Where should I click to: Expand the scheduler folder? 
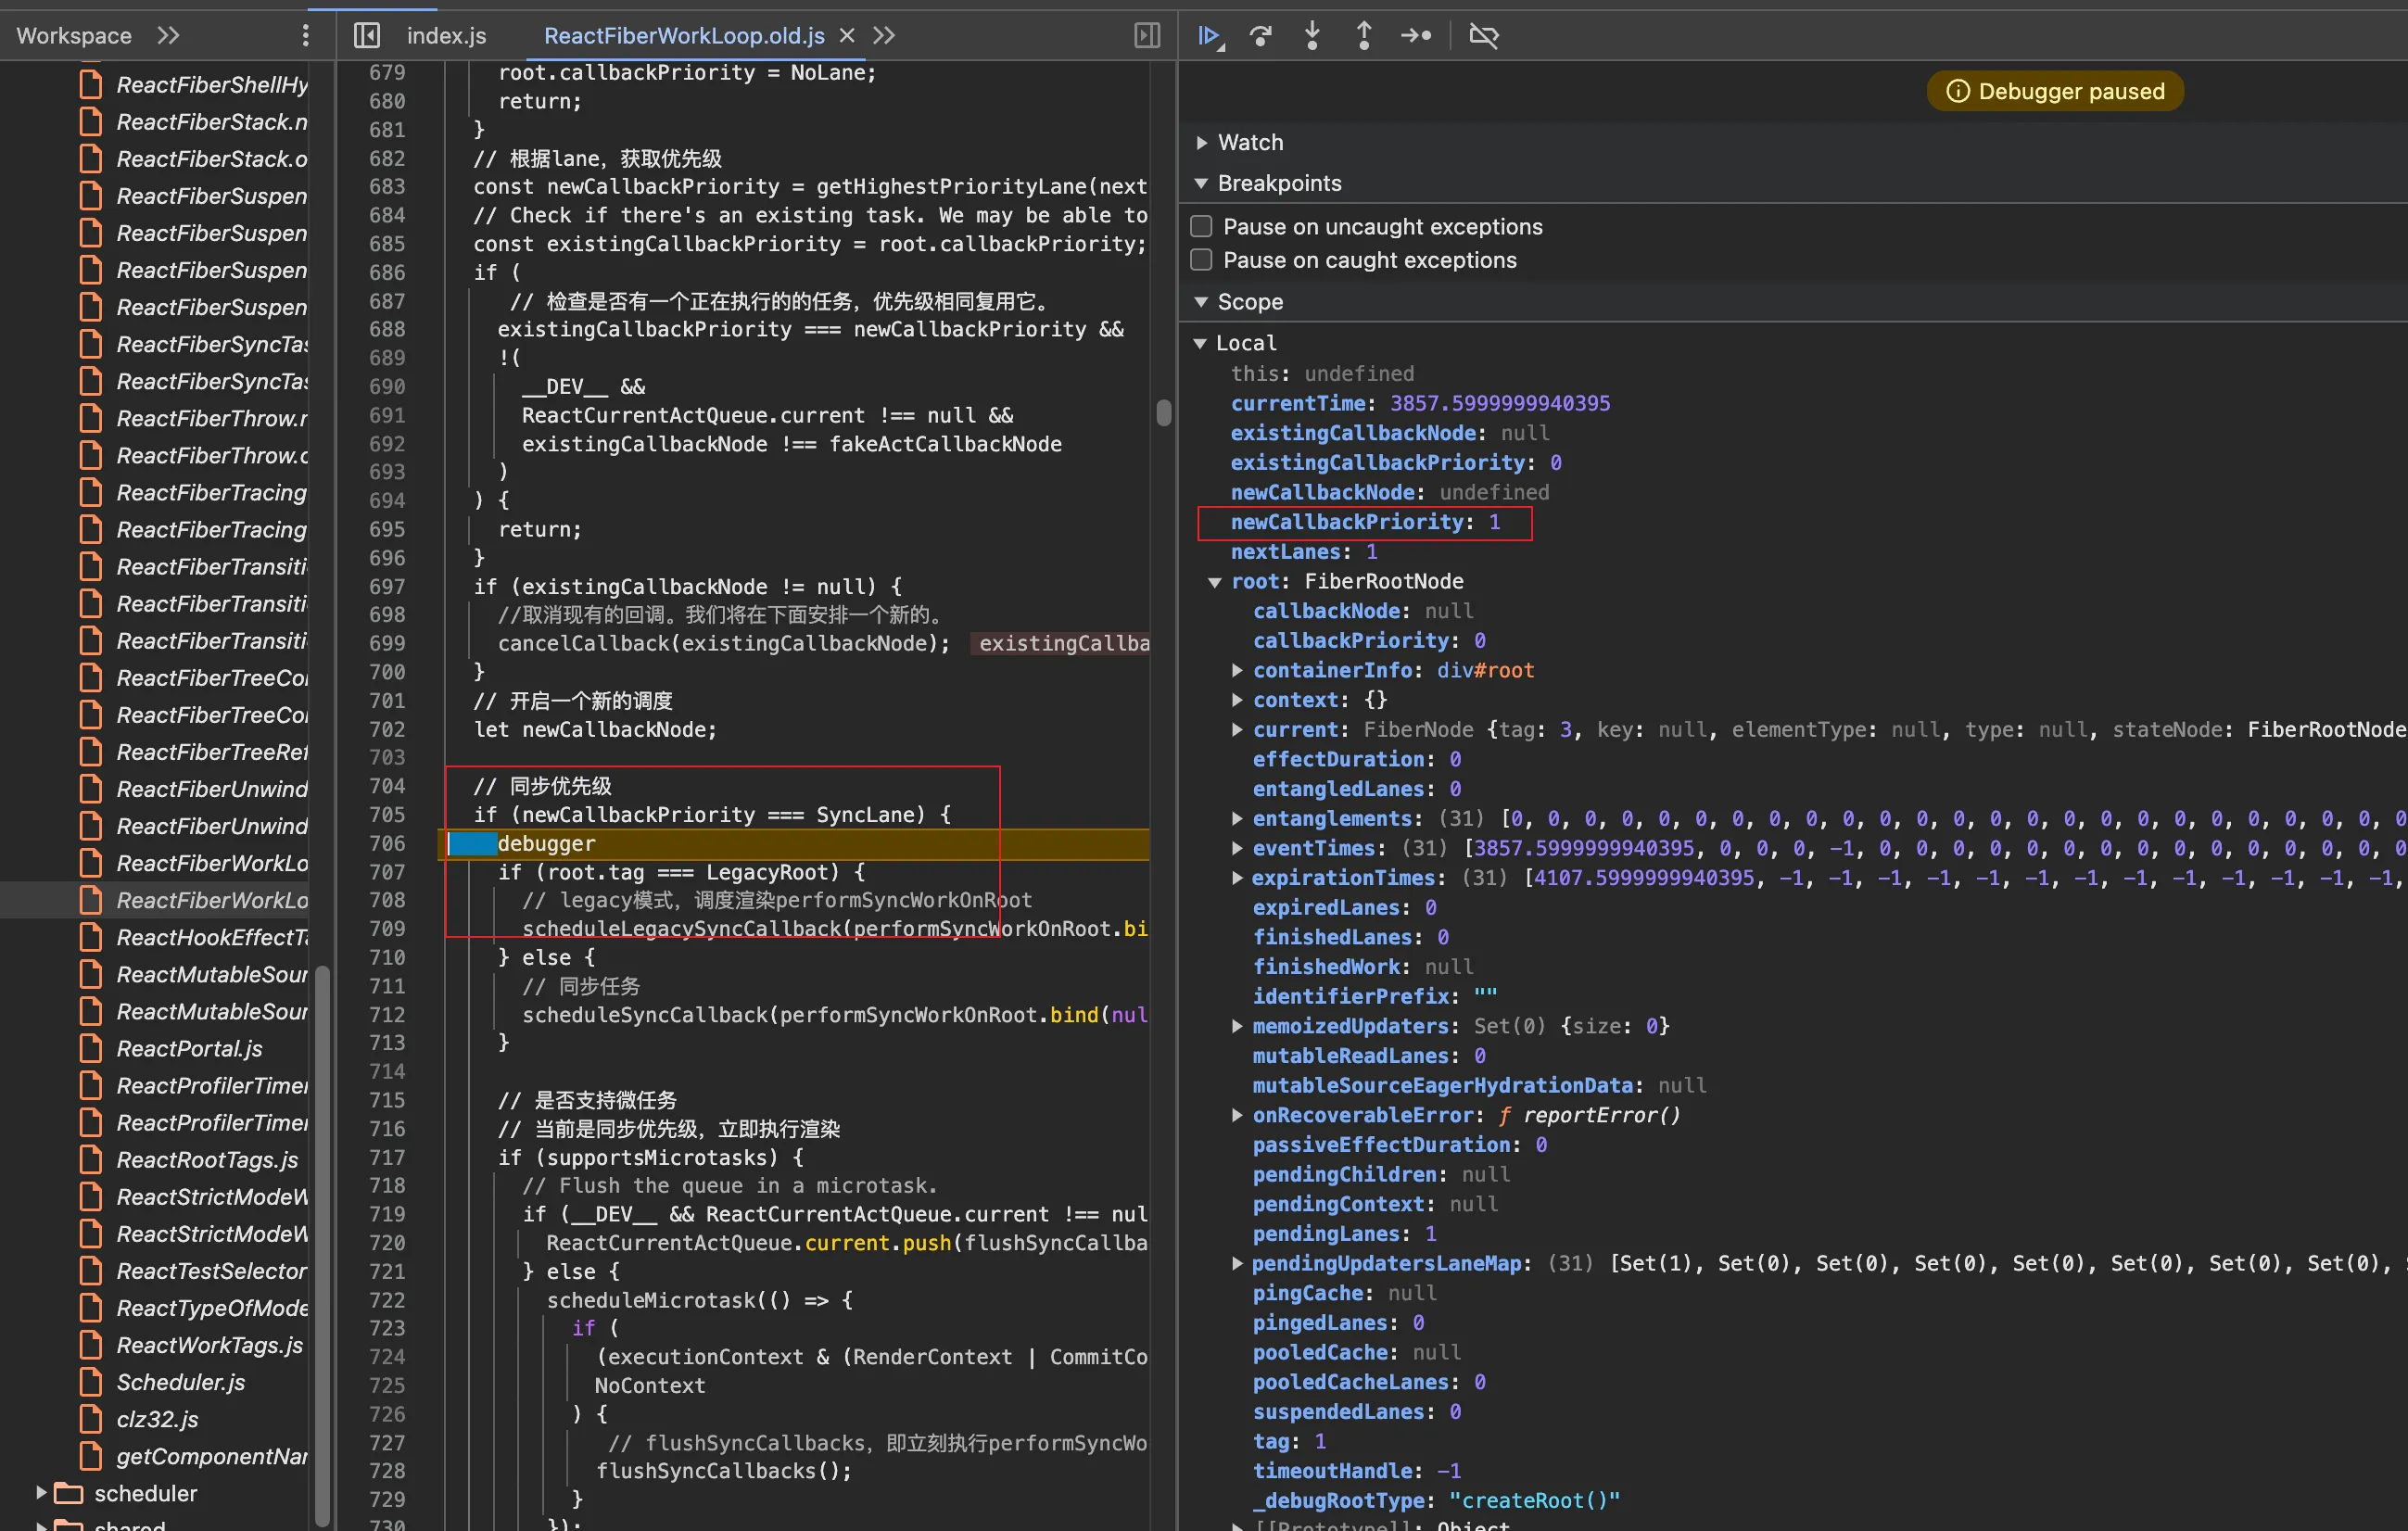point(41,1492)
